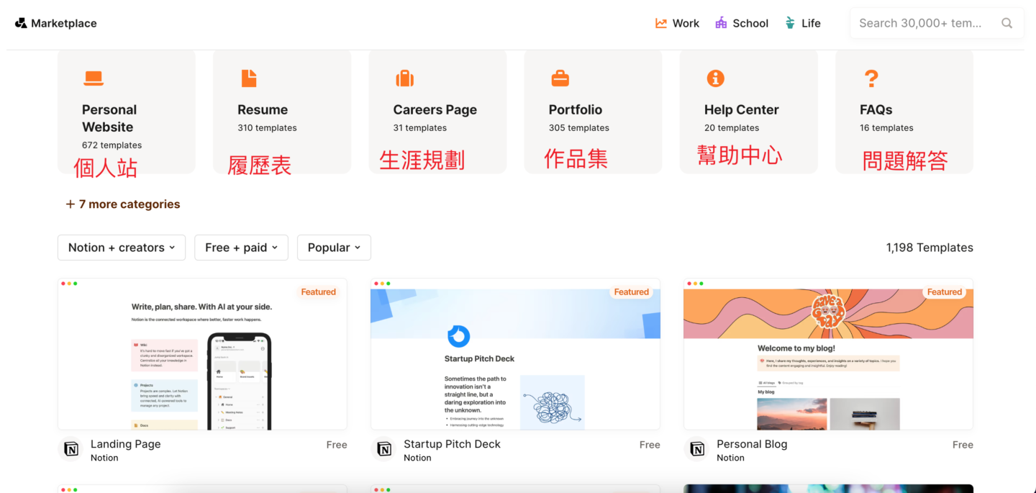Screen dimensions: 1036x493
Task: Open the Popular sort dropdown
Action: click(334, 248)
